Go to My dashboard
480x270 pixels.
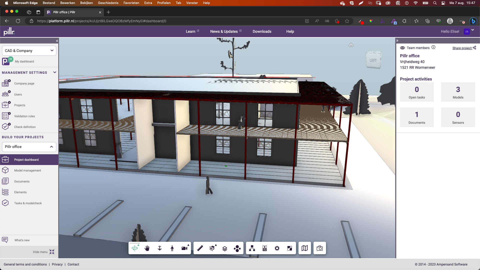tap(24, 61)
